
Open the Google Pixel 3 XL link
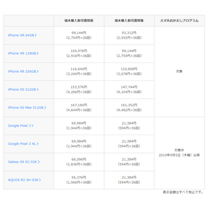(x=23, y=144)
